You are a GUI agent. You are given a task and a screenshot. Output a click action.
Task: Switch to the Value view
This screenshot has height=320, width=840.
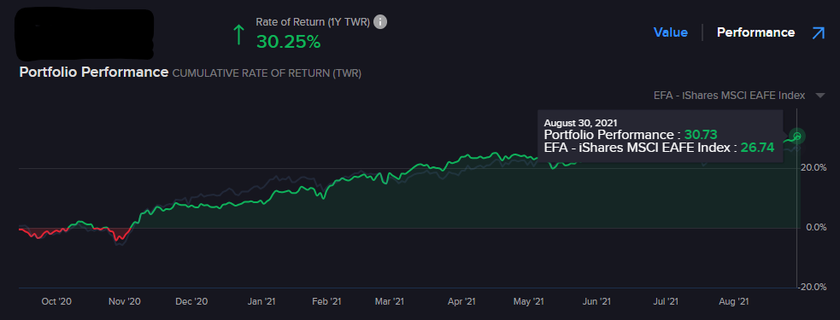(x=670, y=32)
